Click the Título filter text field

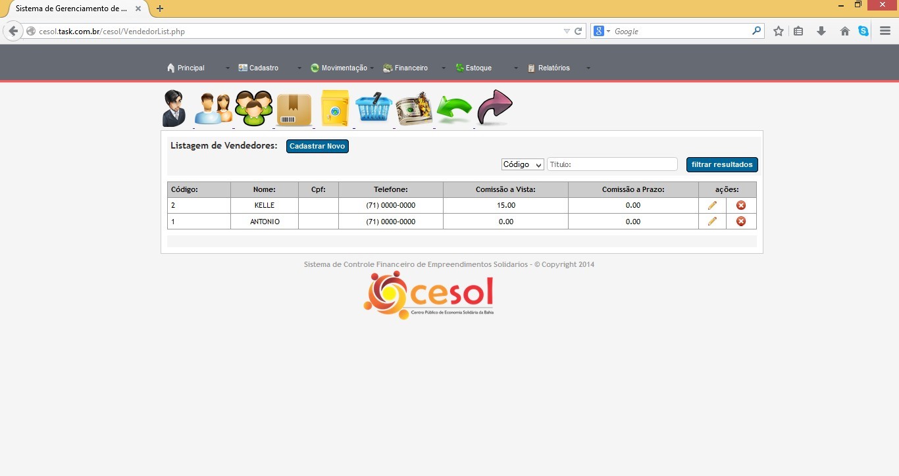[612, 164]
